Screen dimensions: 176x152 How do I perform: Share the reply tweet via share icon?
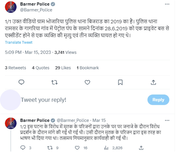tap(141, 148)
